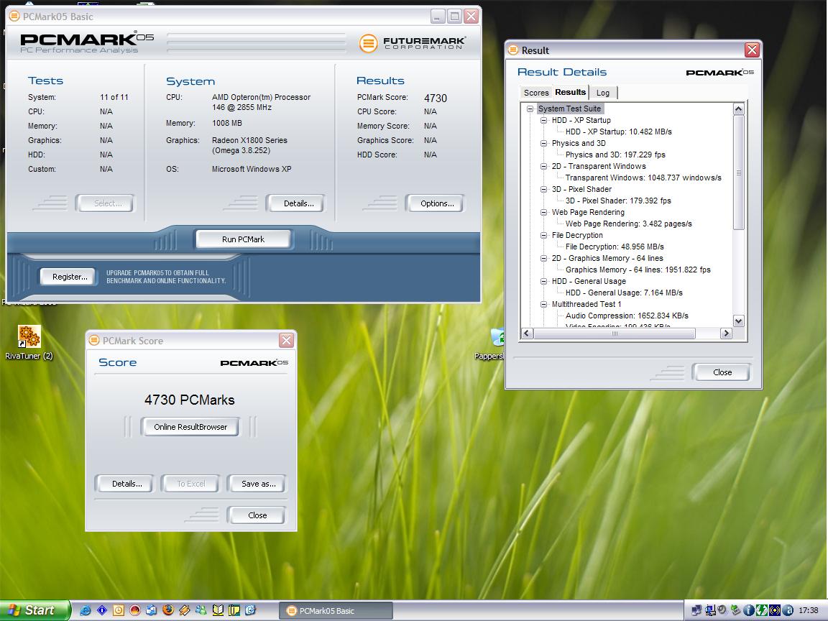The height and width of the screenshot is (621, 828).
Task: Collapse the Physics and 3D node
Action: click(x=543, y=143)
